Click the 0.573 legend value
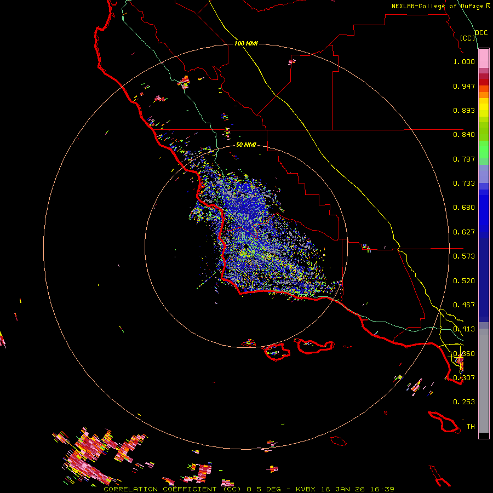This screenshot has width=493, height=493. [x=464, y=256]
